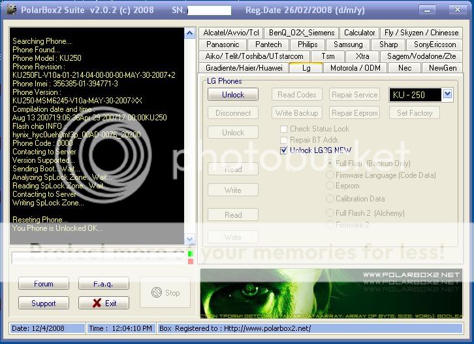Select Full Flash 2 (Alchemy) option
This screenshot has width=474, height=344.
330,213
